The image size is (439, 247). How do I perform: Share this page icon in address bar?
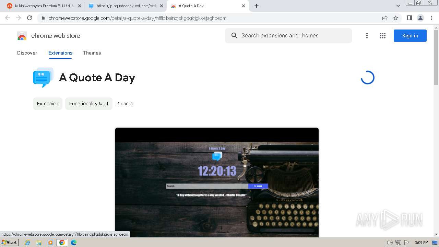pyautogui.click(x=385, y=18)
